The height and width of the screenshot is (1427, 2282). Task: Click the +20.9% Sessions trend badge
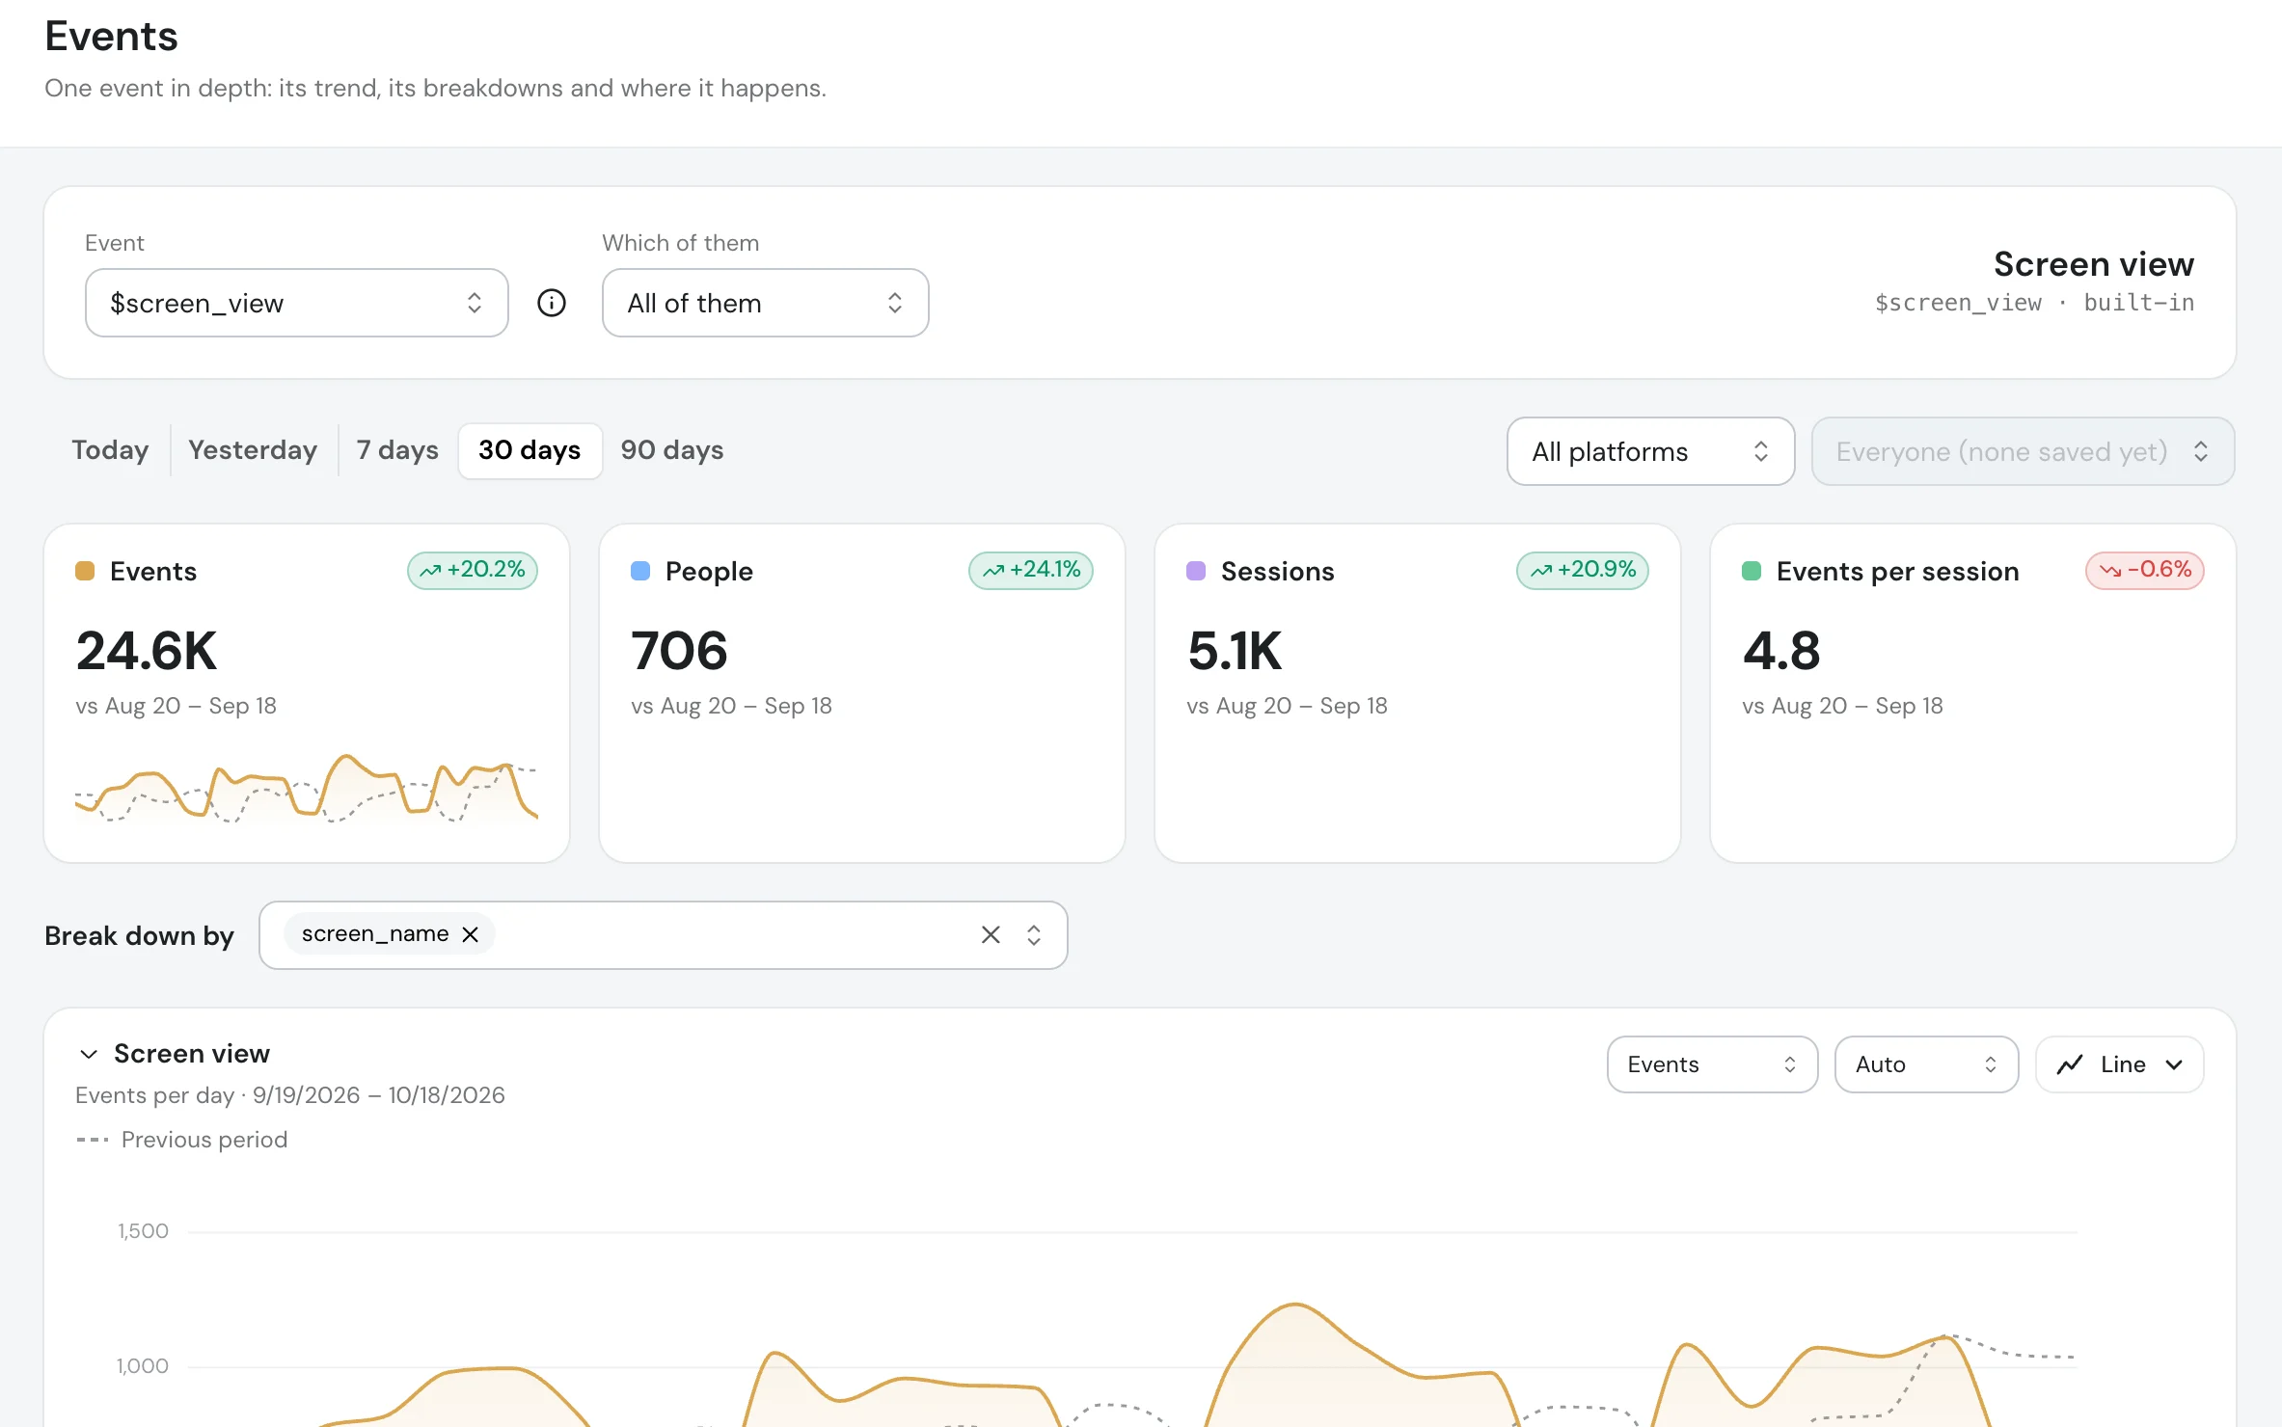1583,570
